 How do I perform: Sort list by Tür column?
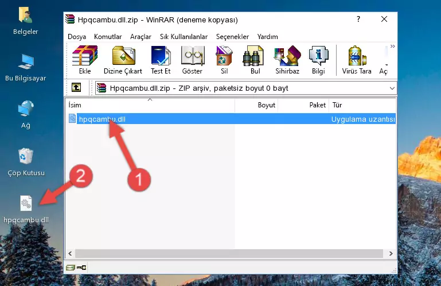tap(362, 105)
